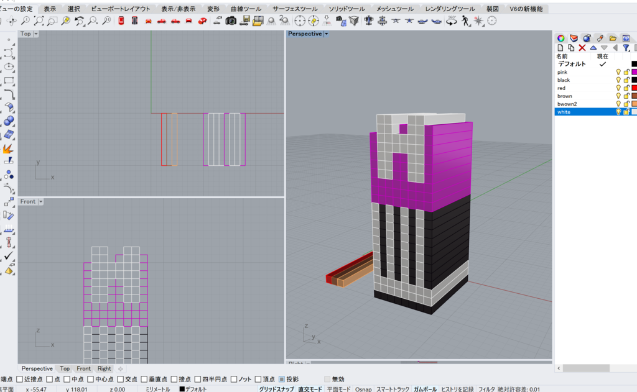Click the layer filter funnel icon
The width and height of the screenshot is (637, 392).
tap(626, 48)
